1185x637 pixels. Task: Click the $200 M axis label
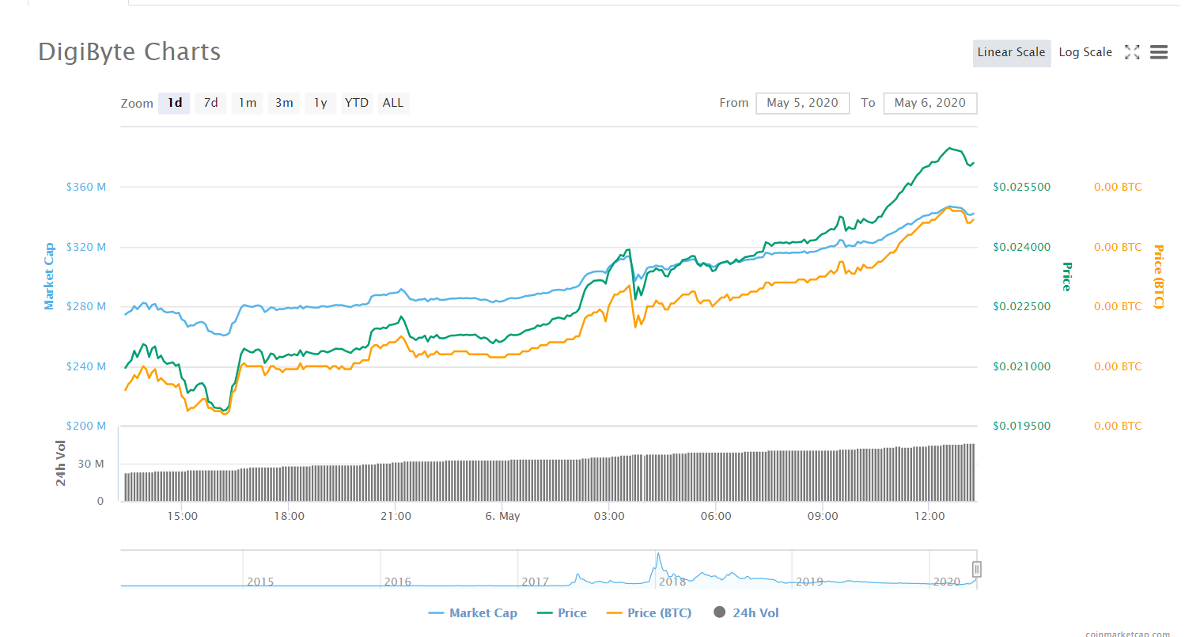click(86, 426)
